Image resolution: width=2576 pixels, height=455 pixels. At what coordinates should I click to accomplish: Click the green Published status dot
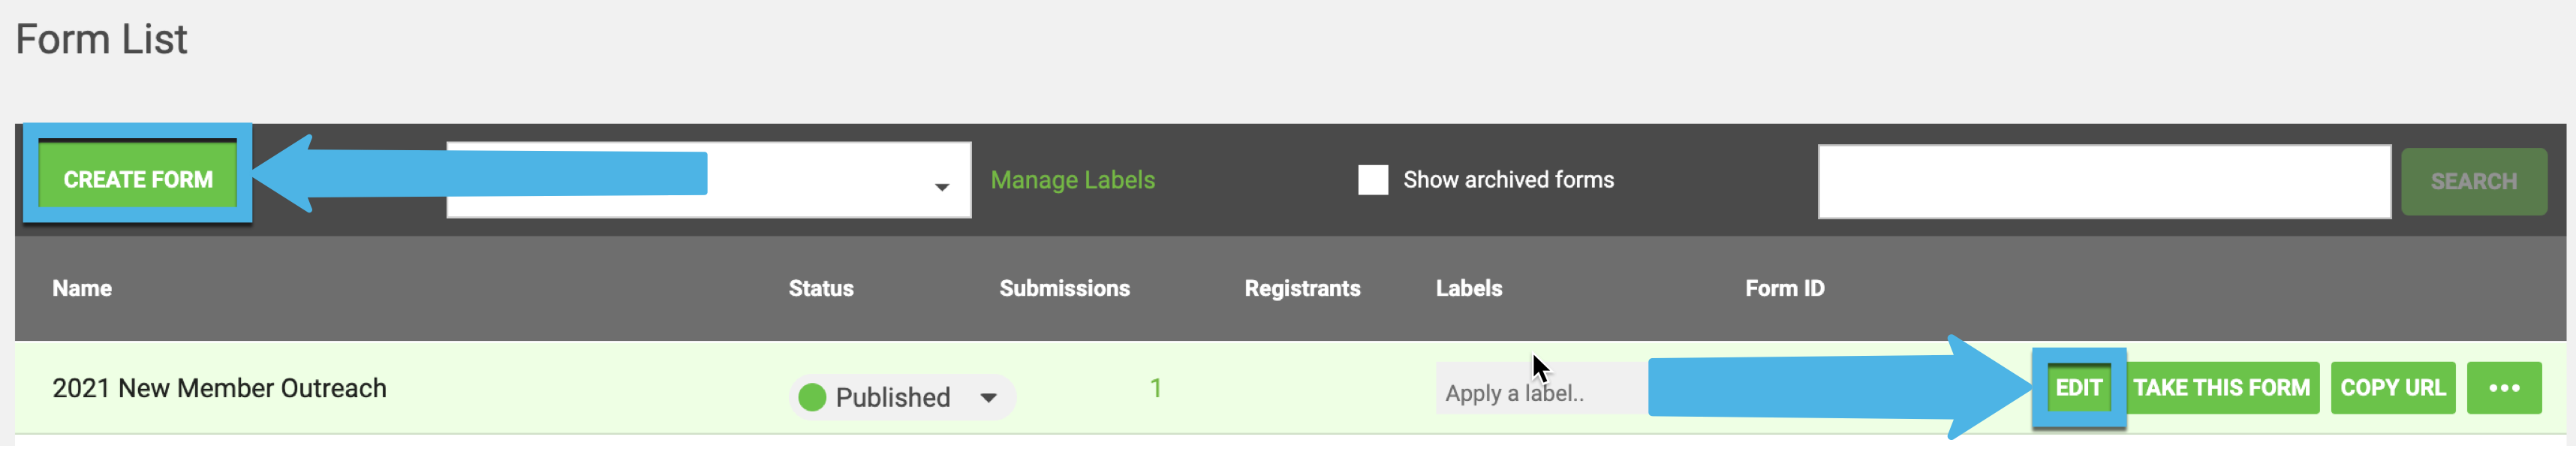812,397
